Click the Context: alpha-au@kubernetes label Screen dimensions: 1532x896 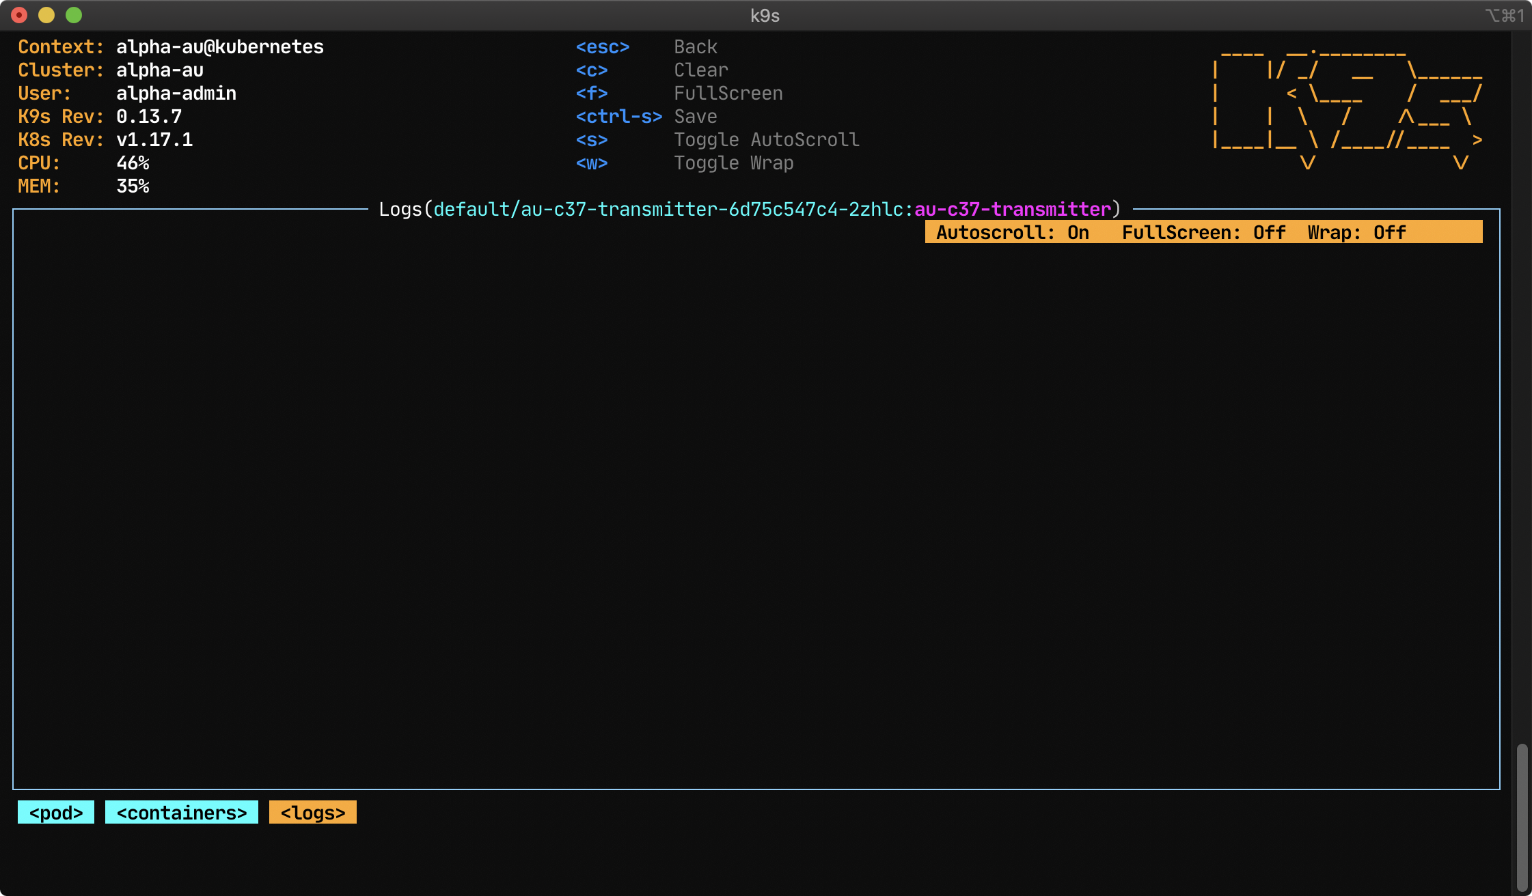(x=171, y=46)
